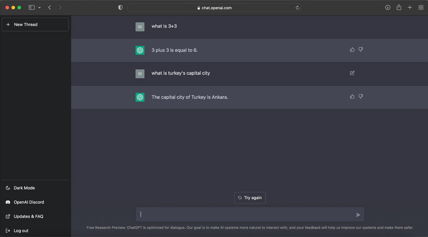Toggle the Safari sidebar panel
428x237 pixels.
[31, 8]
